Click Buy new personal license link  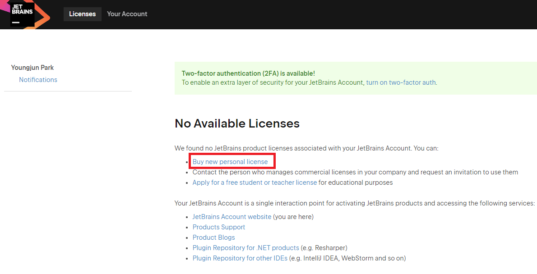point(230,162)
